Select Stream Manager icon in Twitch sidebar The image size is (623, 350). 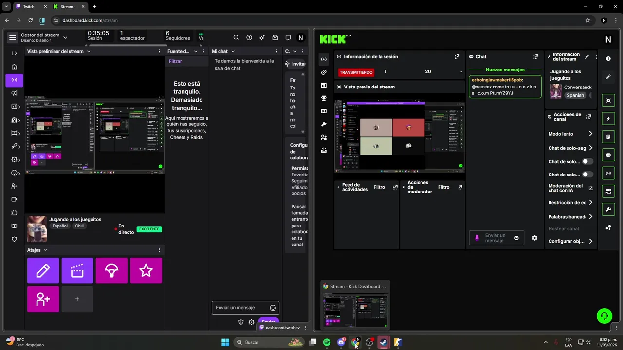pos(14,80)
